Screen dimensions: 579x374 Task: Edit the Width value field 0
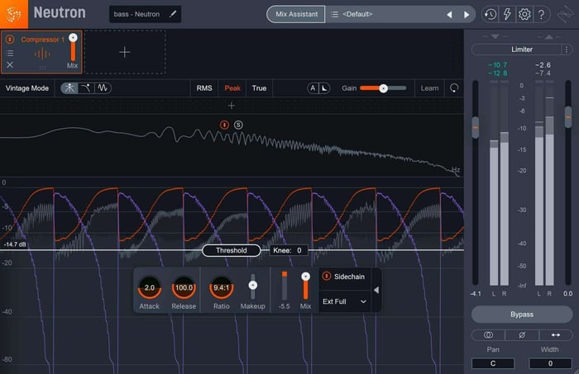click(550, 363)
